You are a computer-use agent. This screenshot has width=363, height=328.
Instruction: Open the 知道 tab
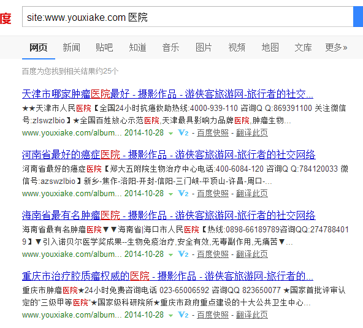pyautogui.click(x=137, y=48)
